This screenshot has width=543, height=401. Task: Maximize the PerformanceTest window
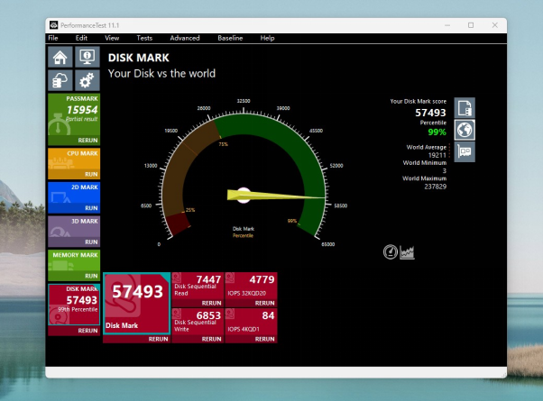(471, 25)
